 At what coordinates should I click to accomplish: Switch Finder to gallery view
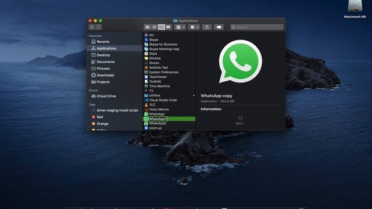click(x=168, y=27)
